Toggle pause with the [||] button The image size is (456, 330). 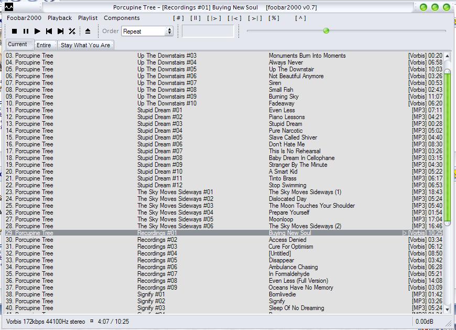point(194,18)
